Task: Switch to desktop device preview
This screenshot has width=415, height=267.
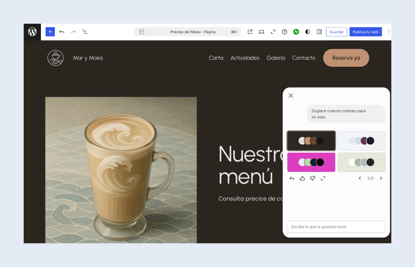Action: coord(261,32)
